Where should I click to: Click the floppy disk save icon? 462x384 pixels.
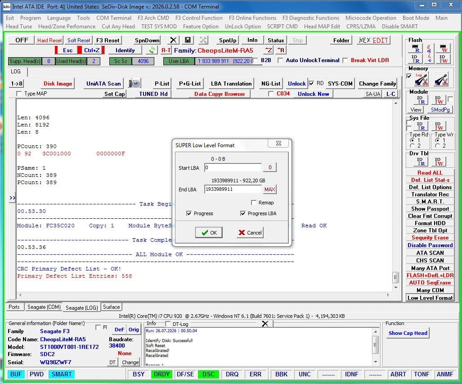click(x=188, y=40)
